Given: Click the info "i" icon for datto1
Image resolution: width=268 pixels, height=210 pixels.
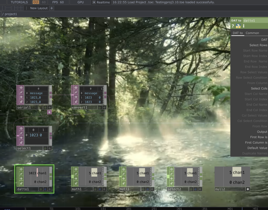Looking at the screenshot, I should click(x=243, y=26).
